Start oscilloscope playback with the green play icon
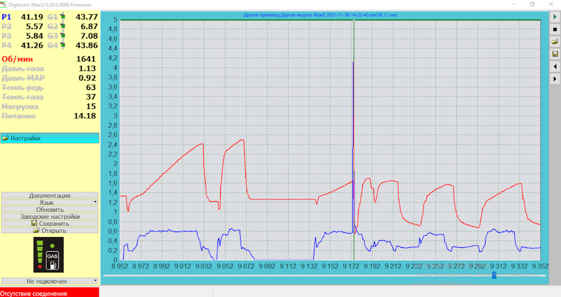Screen dimensions: 561x297 click(555, 17)
